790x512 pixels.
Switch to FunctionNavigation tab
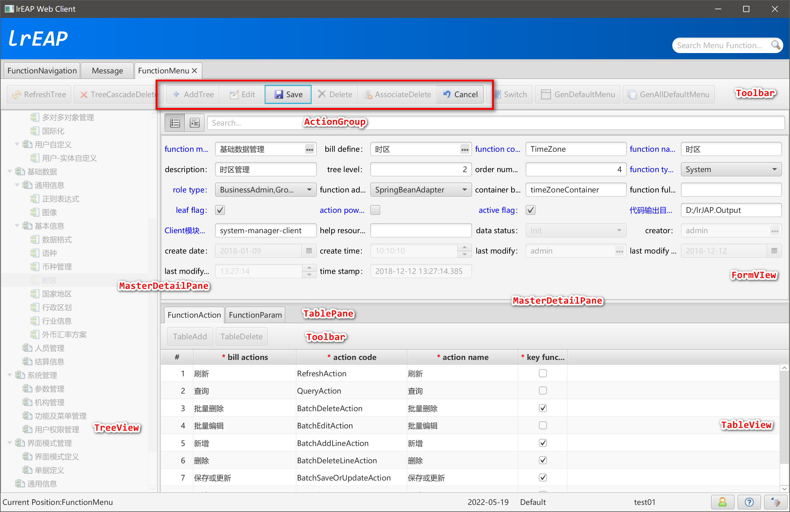[42, 70]
